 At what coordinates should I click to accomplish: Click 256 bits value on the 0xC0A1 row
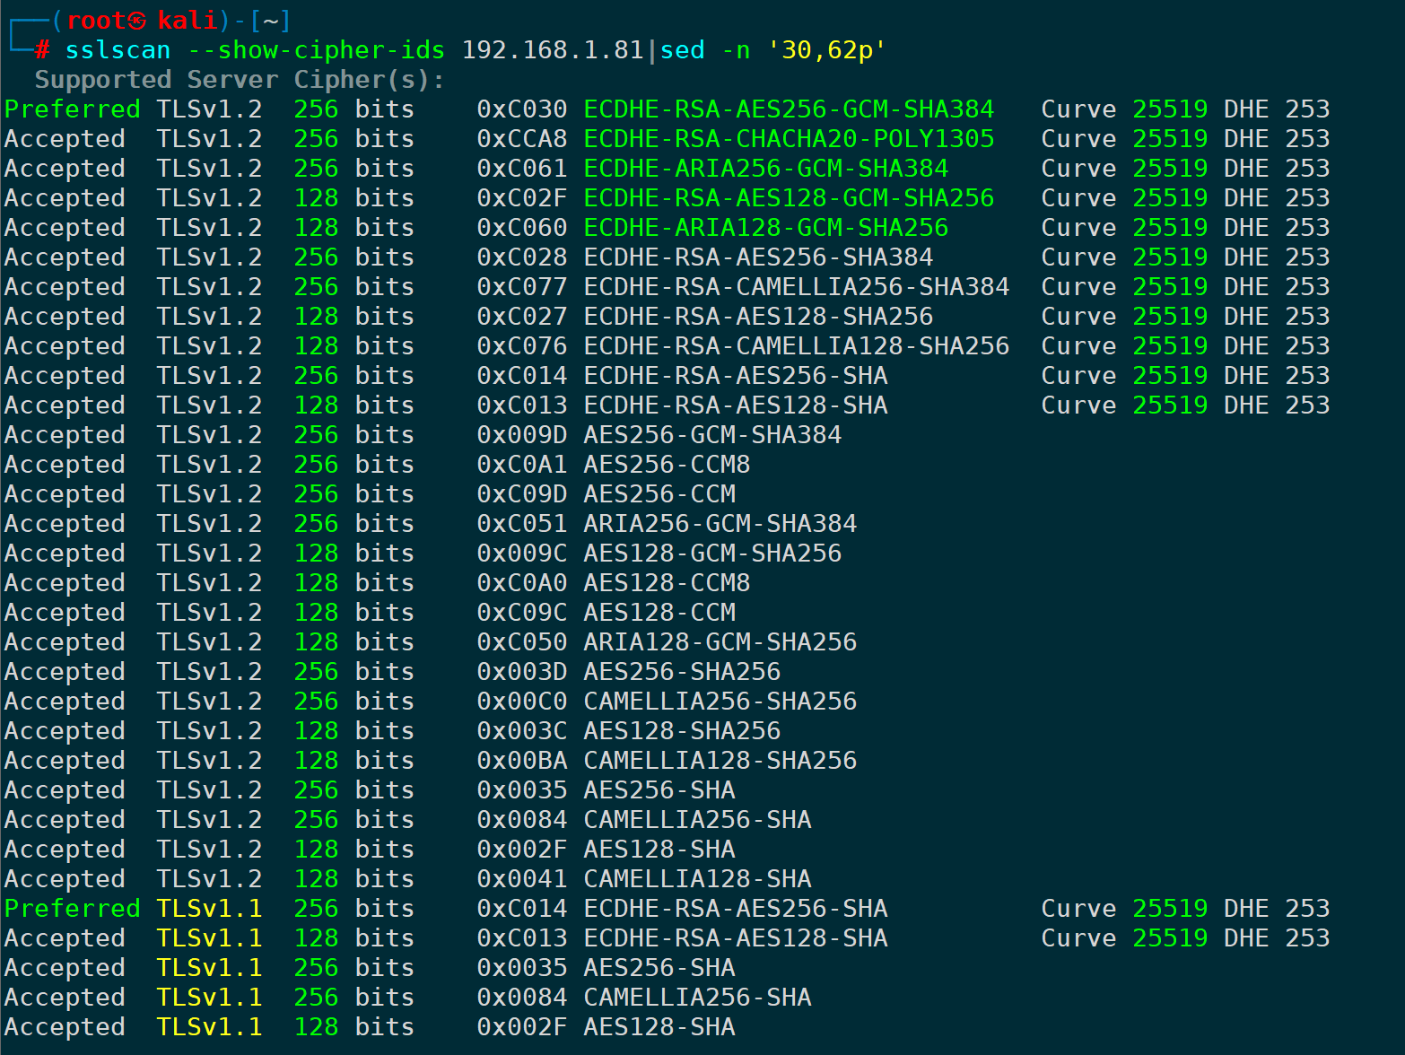coord(353,465)
